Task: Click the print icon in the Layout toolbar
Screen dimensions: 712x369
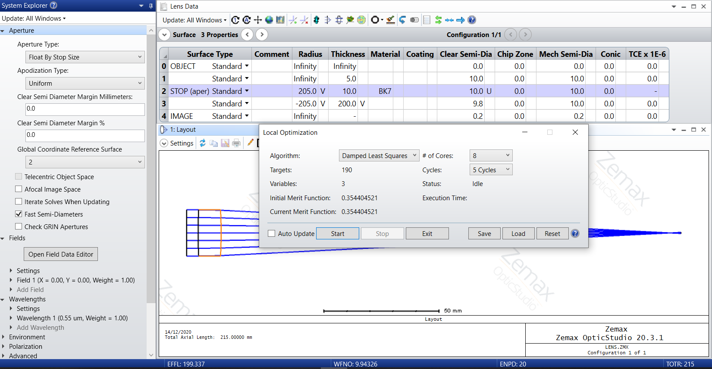Action: point(236,143)
